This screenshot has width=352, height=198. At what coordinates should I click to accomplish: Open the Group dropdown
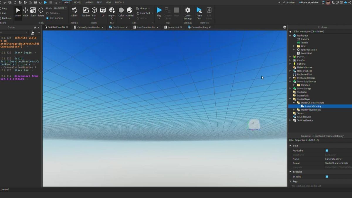[x=143, y=8]
